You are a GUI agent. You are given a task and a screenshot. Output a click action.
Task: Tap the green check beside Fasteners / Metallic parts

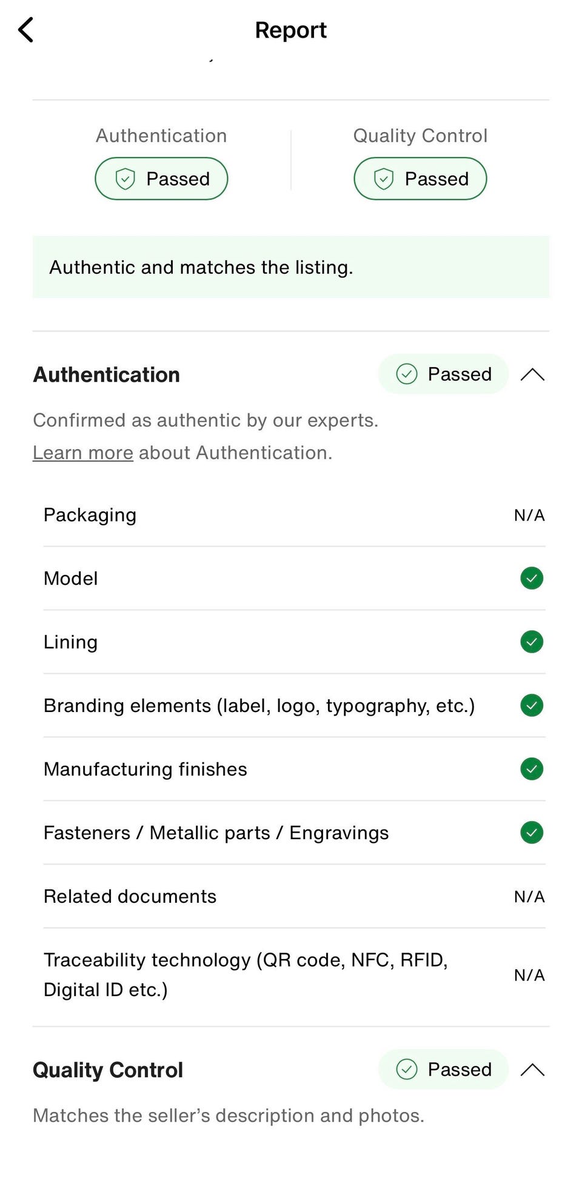pyautogui.click(x=532, y=833)
